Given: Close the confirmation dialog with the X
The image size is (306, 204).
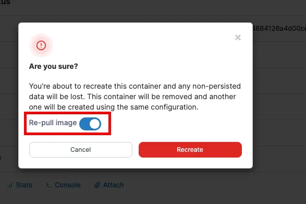Looking at the screenshot, I should [x=238, y=38].
